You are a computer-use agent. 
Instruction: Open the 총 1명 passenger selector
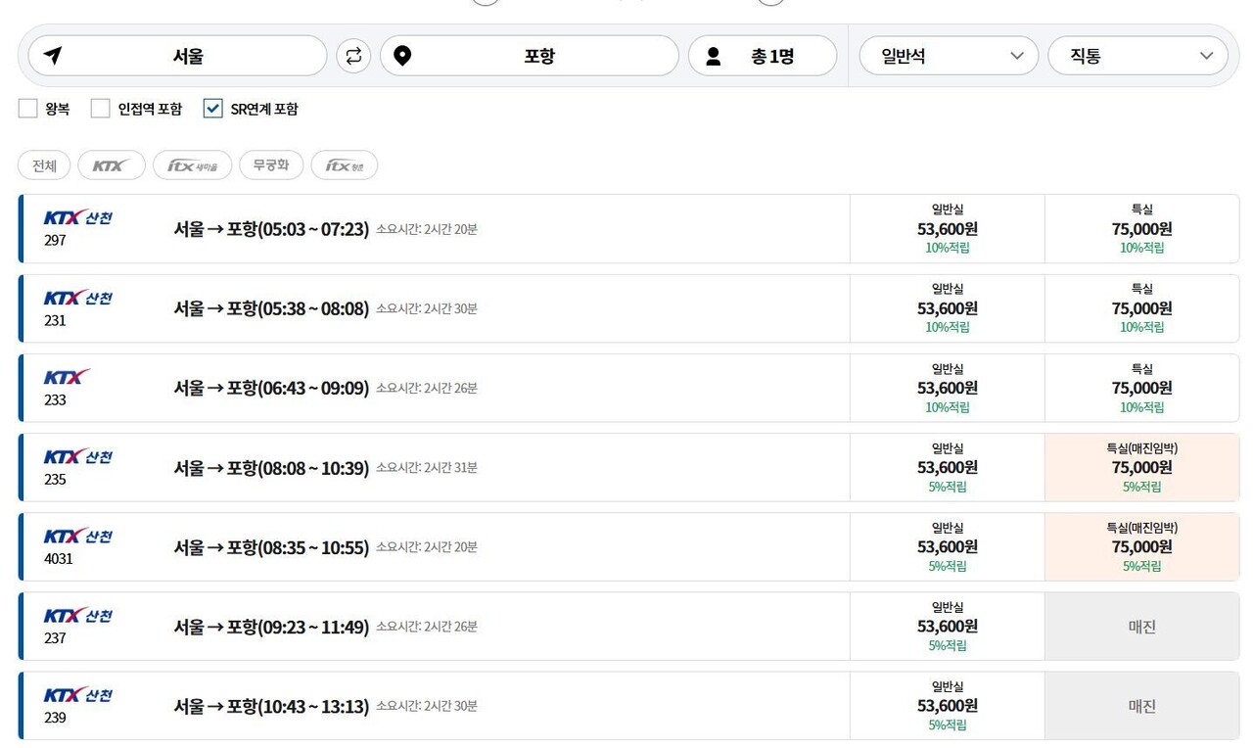(763, 56)
